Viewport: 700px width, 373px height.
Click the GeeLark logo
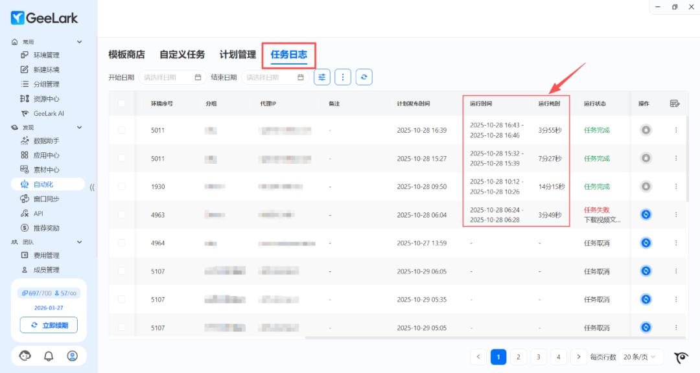click(x=44, y=18)
